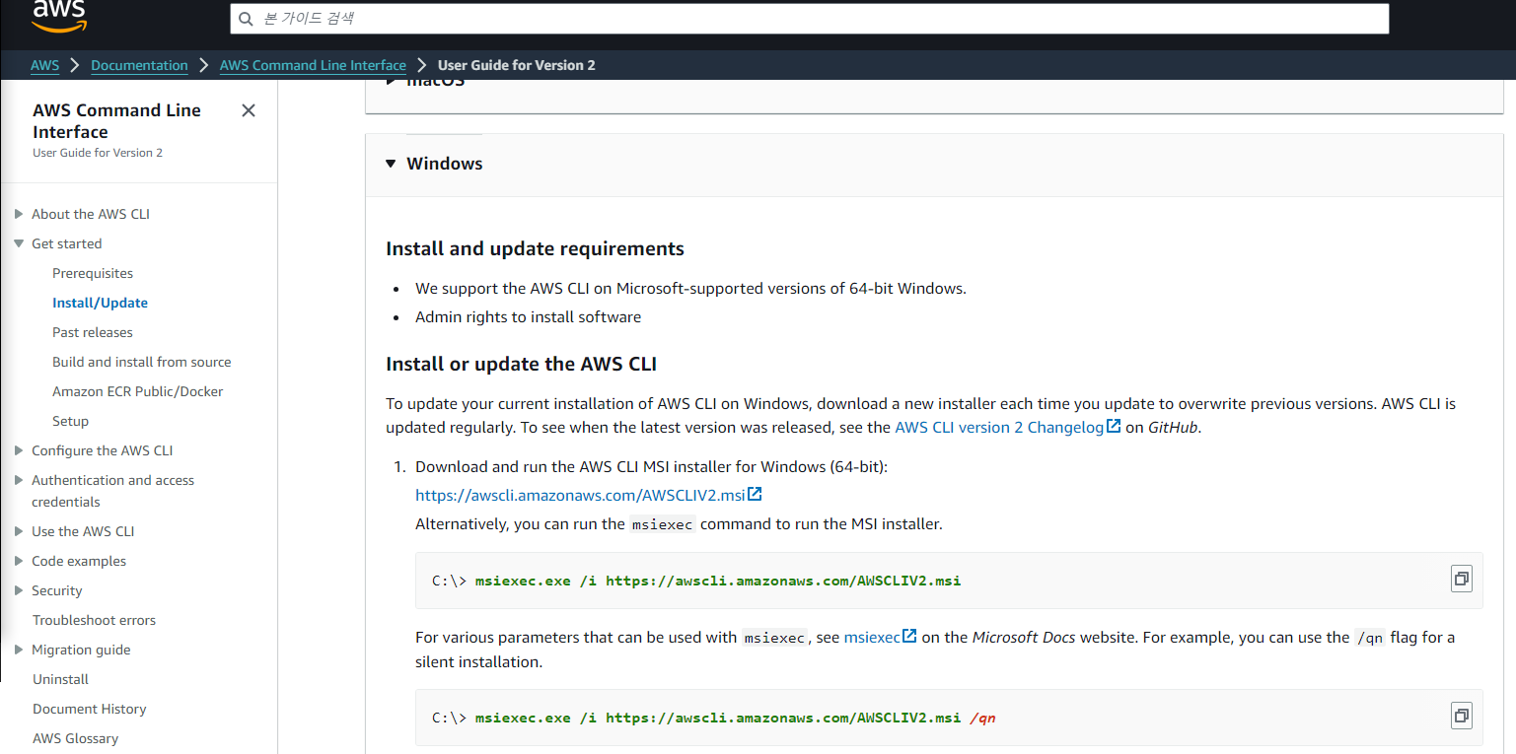Download AWSCLIV2.msi installer link
Viewport: 1516px width, 754px height.
point(580,495)
